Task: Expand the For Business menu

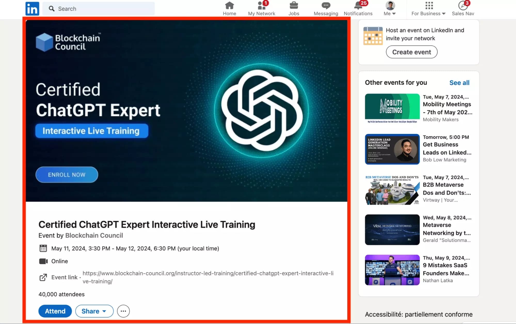Action: click(428, 9)
